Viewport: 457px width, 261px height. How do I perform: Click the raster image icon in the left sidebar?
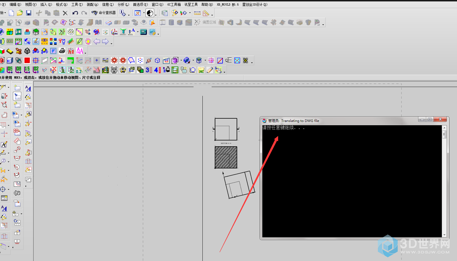(x=4, y=198)
